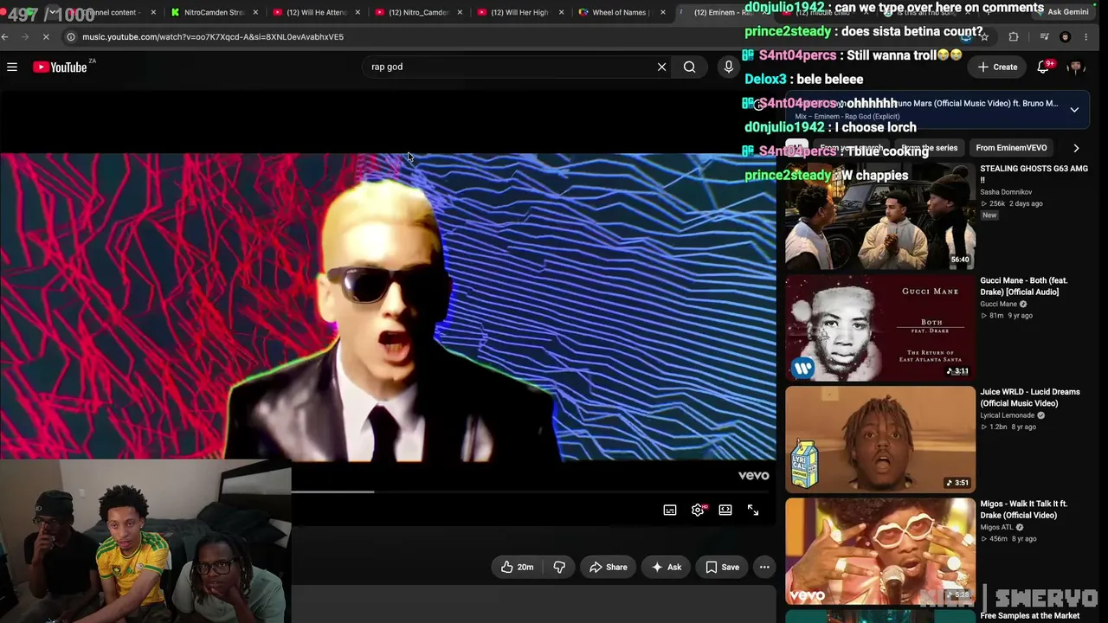Stop loading the page in browser
This screenshot has width=1108, height=623.
tap(46, 37)
